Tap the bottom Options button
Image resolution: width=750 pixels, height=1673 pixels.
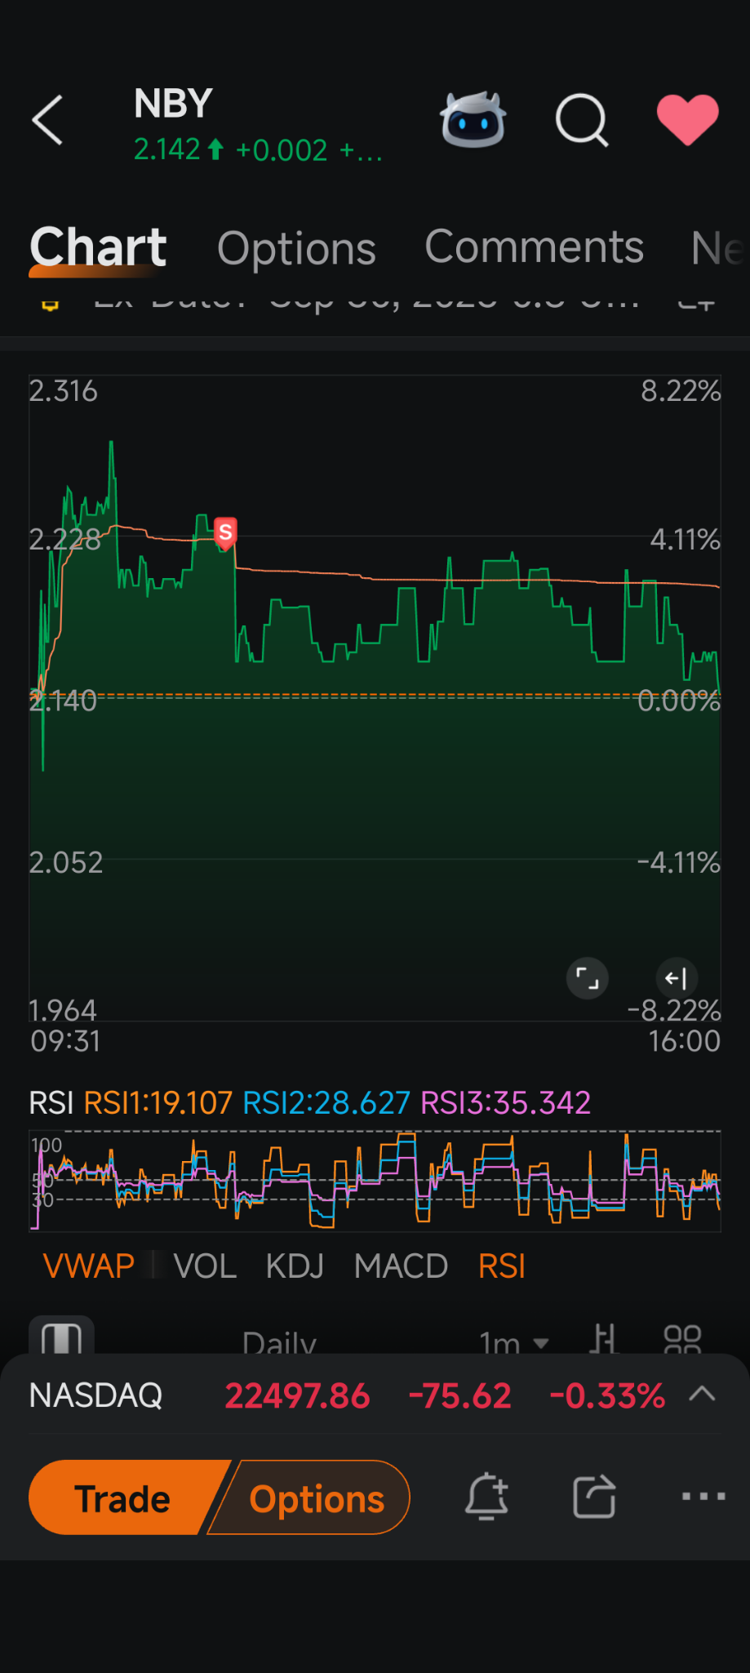click(316, 1498)
